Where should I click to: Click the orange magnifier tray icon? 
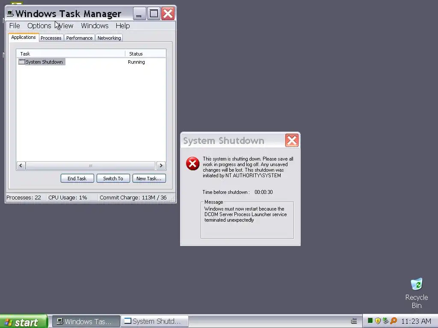(394, 321)
